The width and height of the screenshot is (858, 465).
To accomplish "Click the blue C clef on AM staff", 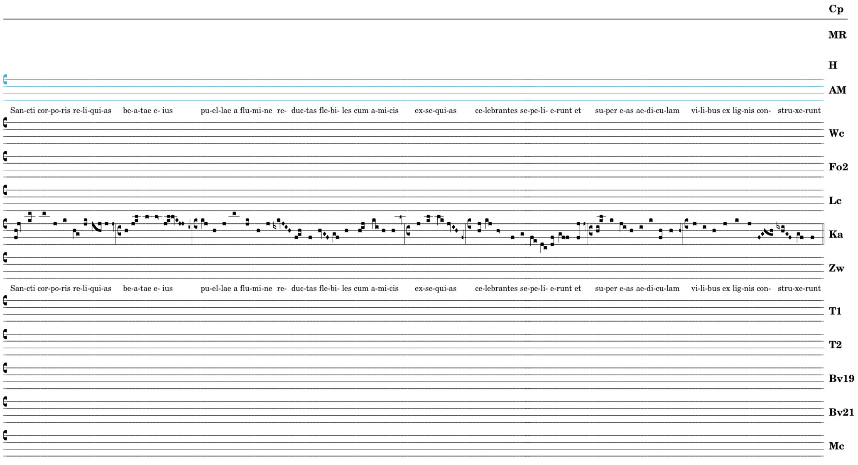I will pos(5,79).
